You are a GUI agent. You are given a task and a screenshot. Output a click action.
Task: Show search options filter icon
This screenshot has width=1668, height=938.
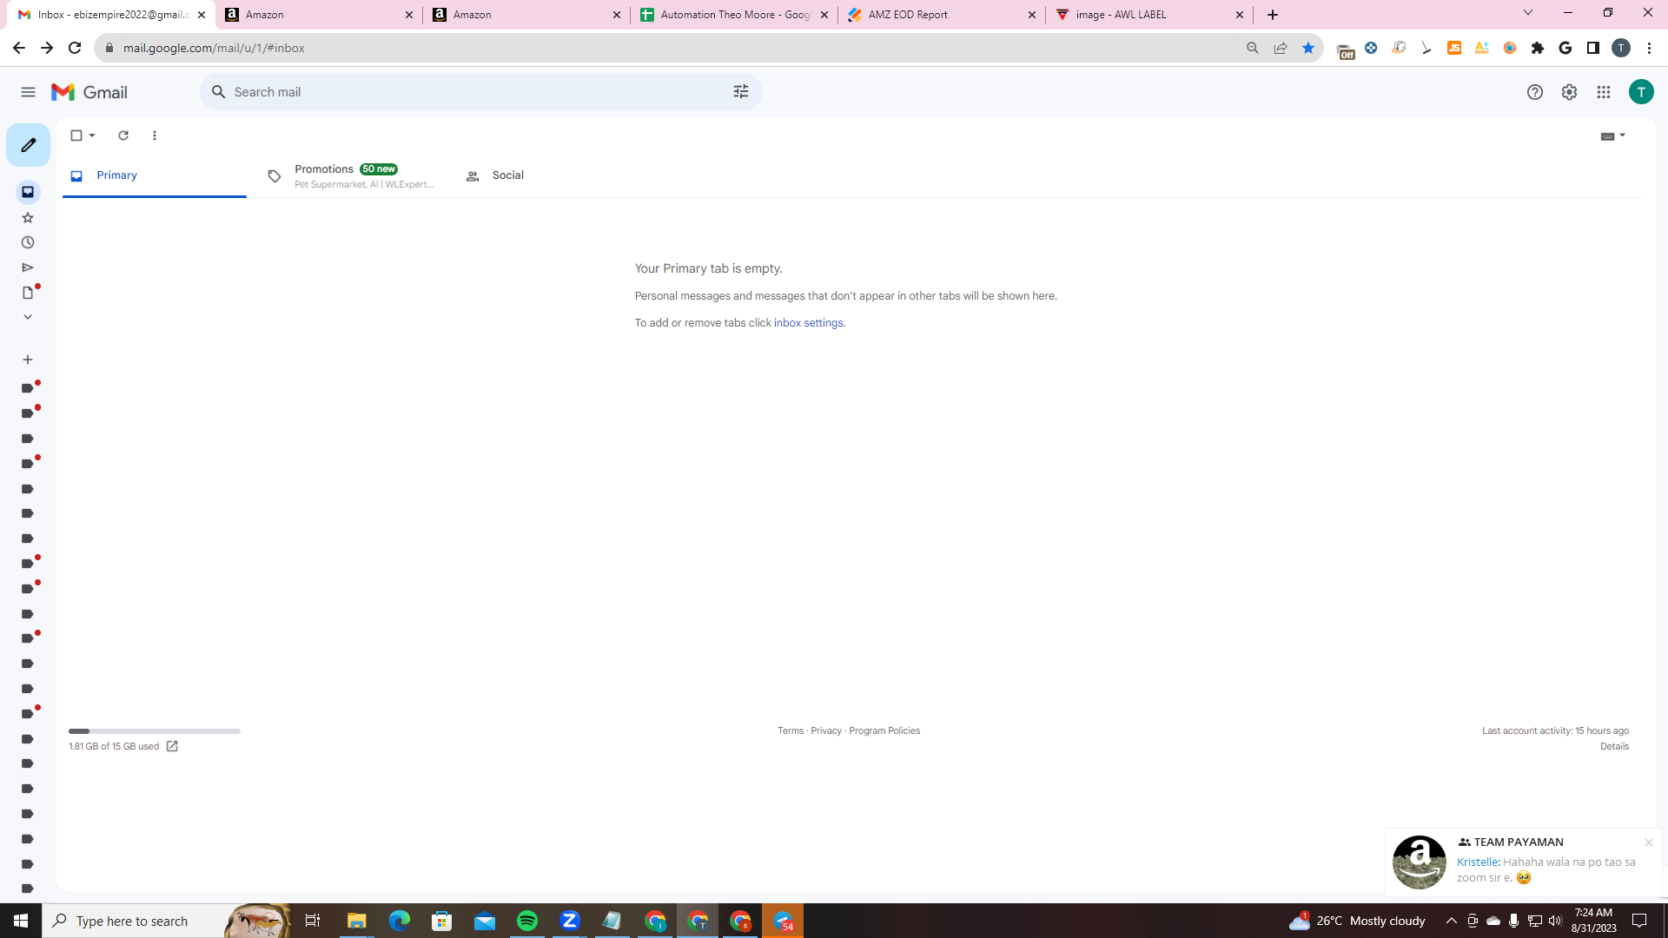(741, 92)
